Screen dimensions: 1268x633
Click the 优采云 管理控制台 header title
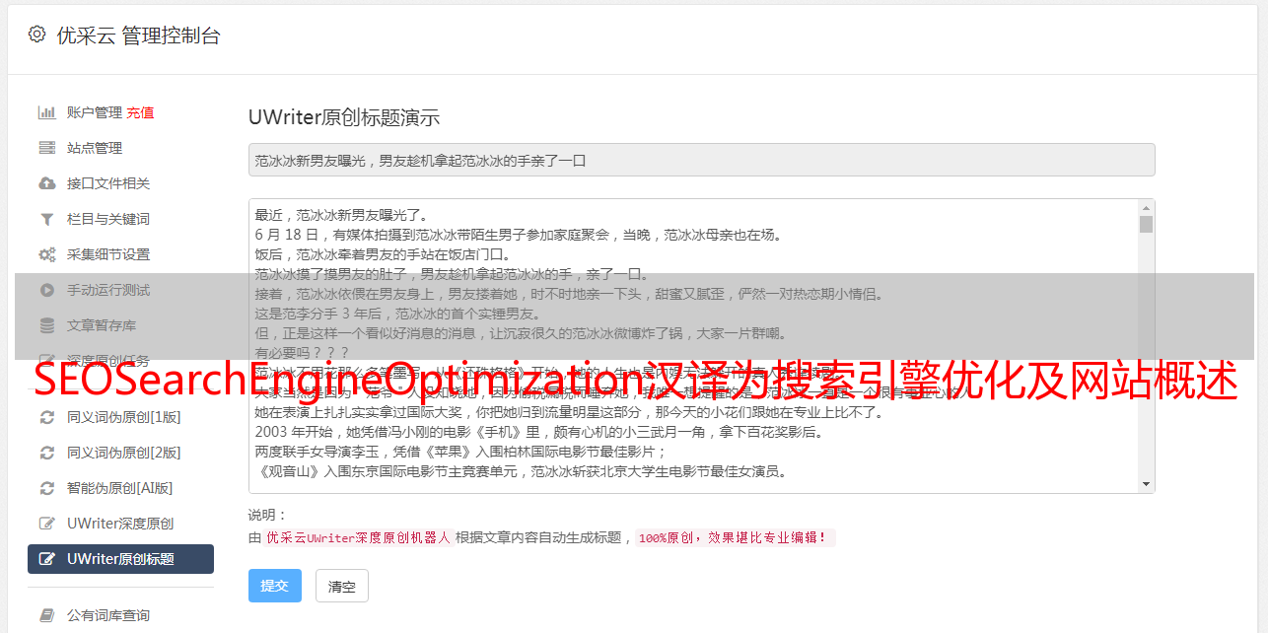click(138, 35)
